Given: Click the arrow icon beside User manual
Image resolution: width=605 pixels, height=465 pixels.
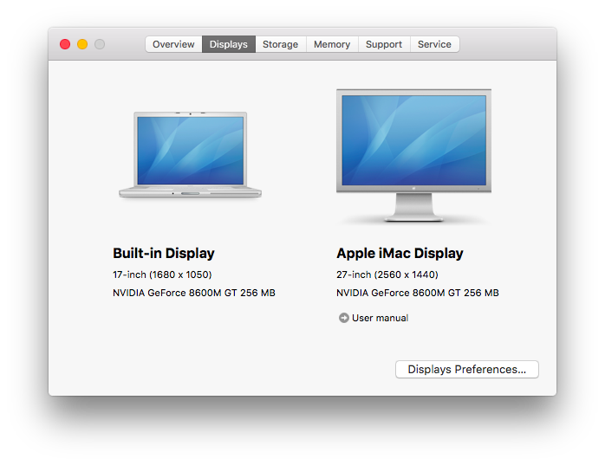Looking at the screenshot, I should click(x=343, y=318).
